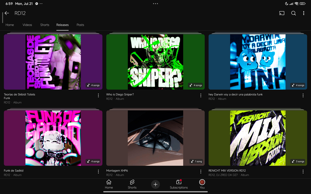The image size is (311, 194).
Task: Tap the Wi-Fi icon in status bar
Action: [x=296, y=4]
